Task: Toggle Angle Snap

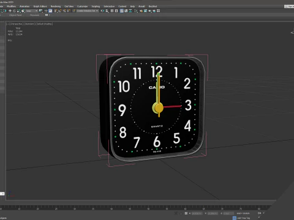Action: point(60,11)
